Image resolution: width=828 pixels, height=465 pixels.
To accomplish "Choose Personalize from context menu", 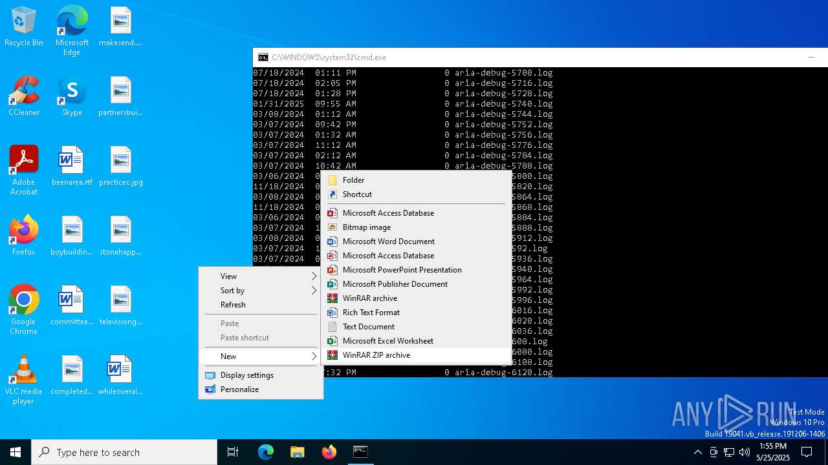I will point(261,389).
